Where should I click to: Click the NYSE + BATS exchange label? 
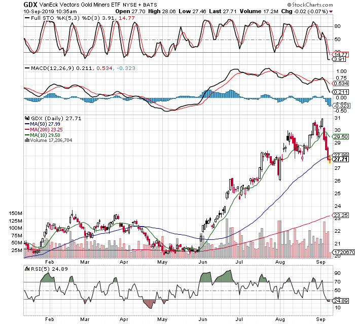(x=139, y=5)
